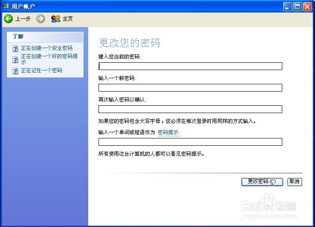The width and height of the screenshot is (315, 227).
Task: Click the 了解 panel header
Action: [45, 37]
